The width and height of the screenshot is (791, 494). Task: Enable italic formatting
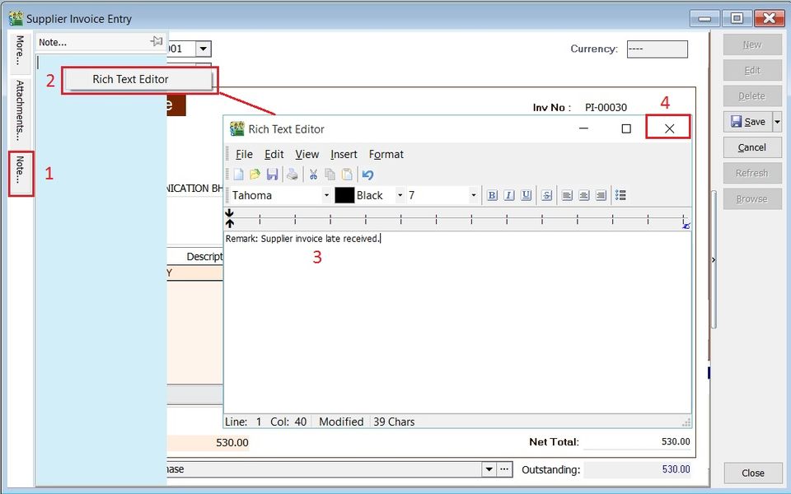[509, 195]
